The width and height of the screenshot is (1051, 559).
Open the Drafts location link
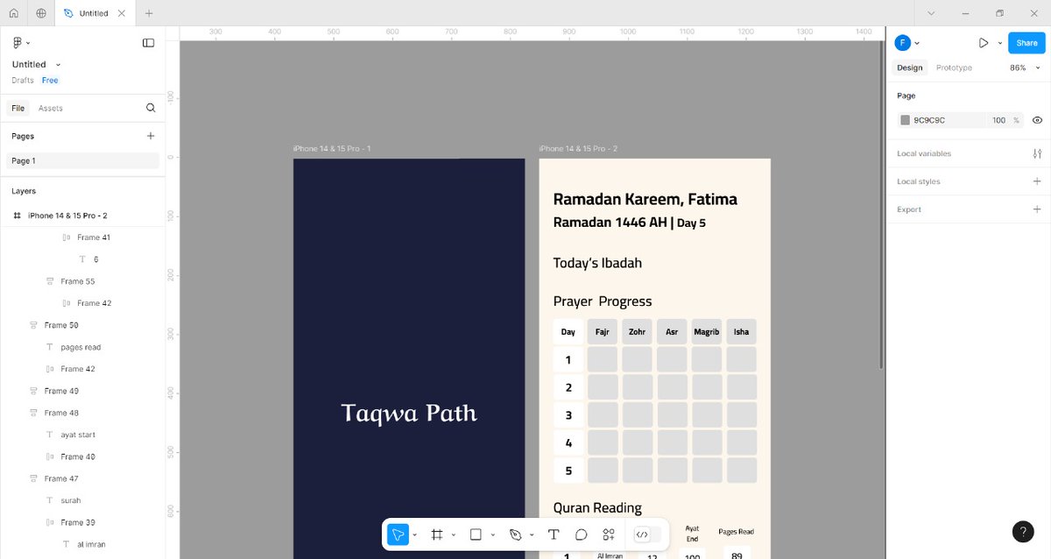pos(23,81)
